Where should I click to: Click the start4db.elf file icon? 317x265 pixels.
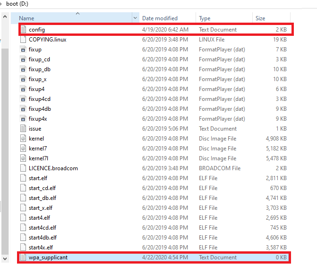click(x=23, y=237)
